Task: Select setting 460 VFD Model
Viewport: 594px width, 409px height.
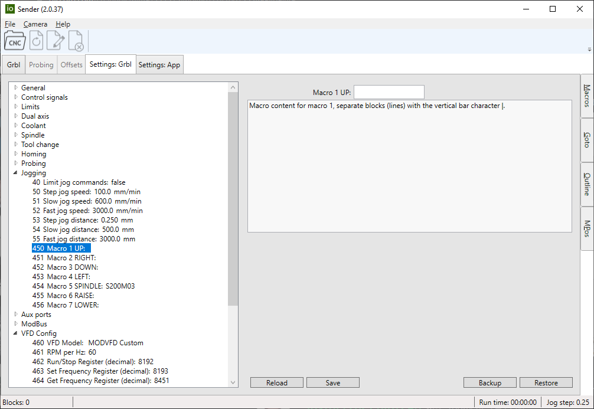Action: 88,343
